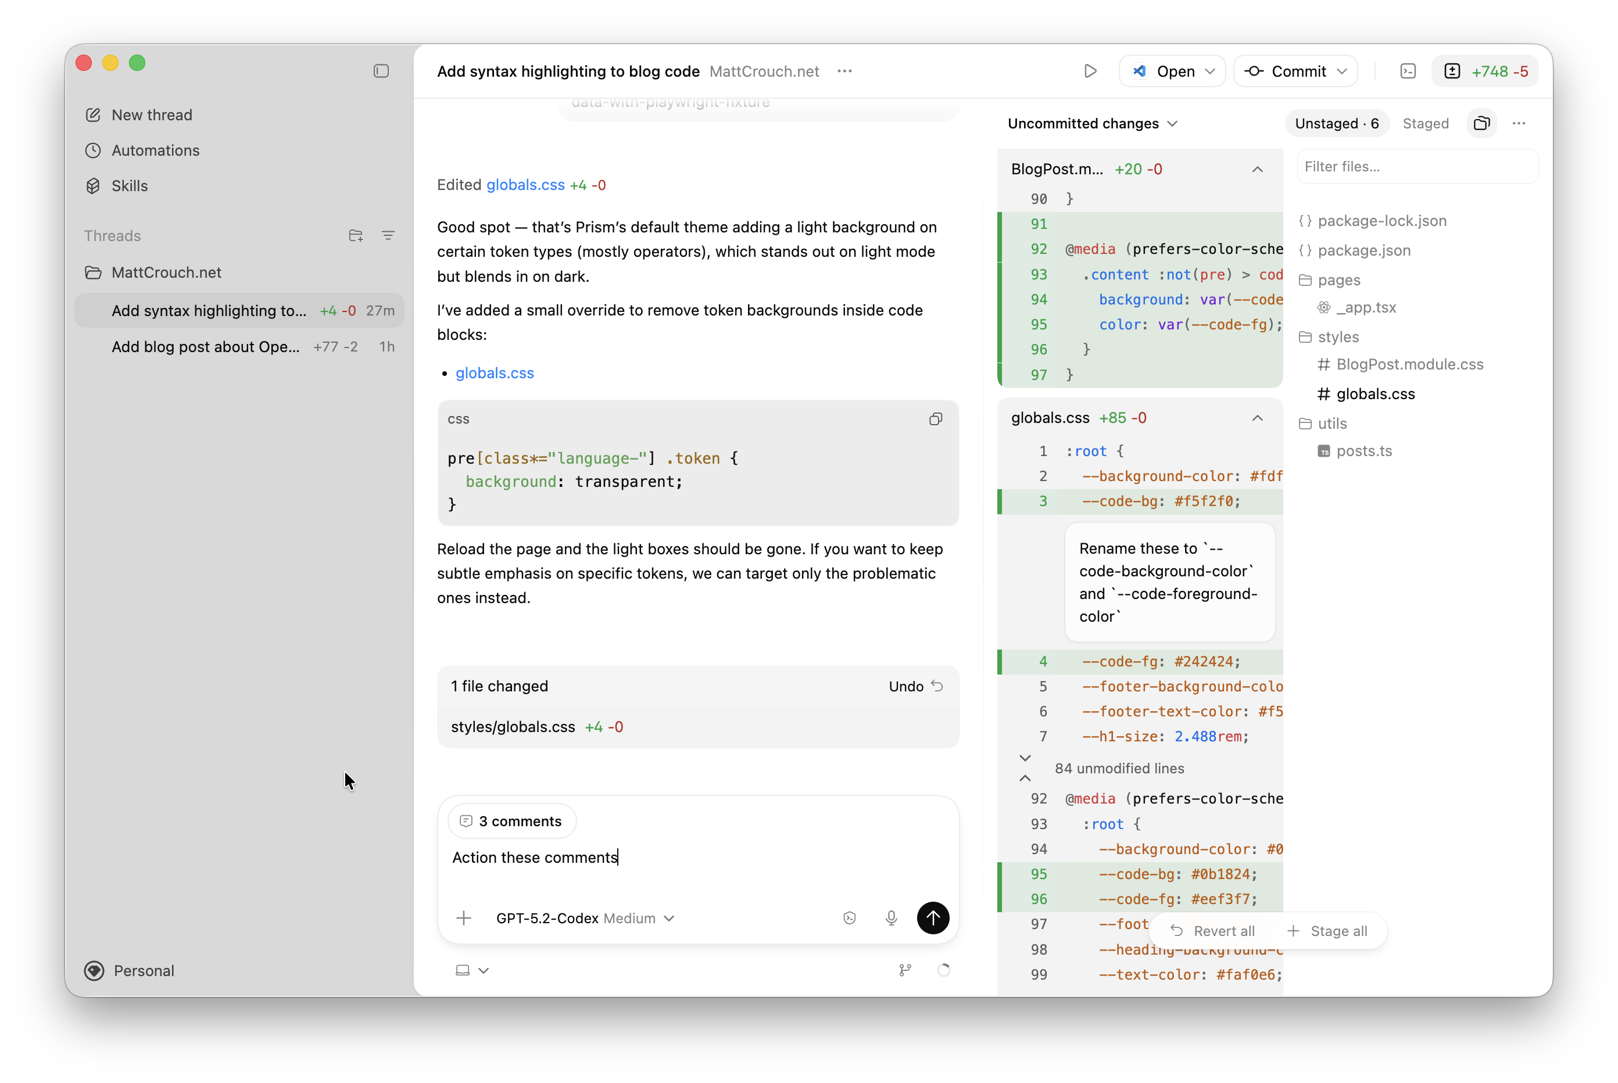
Task: Select _app.tsx in file tree
Action: [1357, 307]
